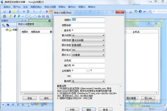
Task: Open the 系统(S) menu
Action: [7, 7]
